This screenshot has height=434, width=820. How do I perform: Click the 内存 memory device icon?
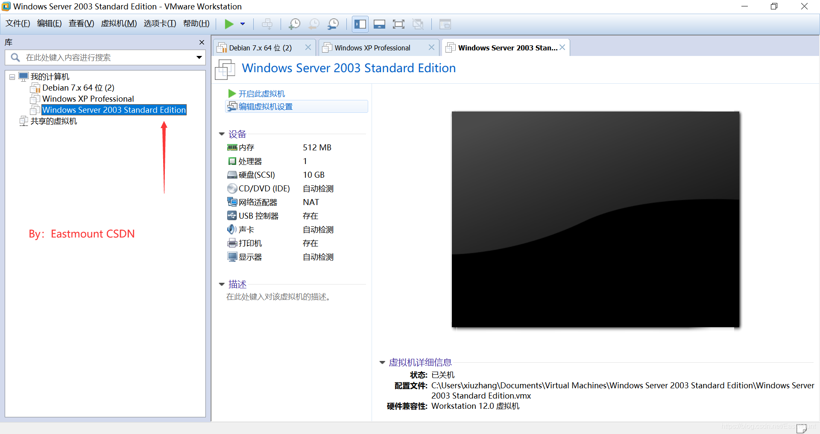pos(232,147)
